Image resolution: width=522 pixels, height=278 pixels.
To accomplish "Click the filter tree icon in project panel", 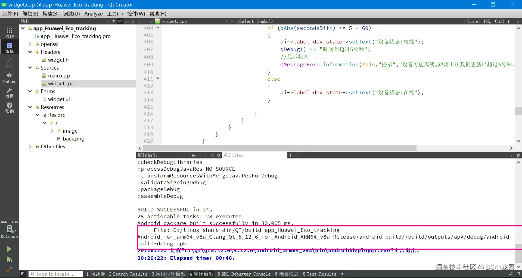I will click(x=114, y=21).
